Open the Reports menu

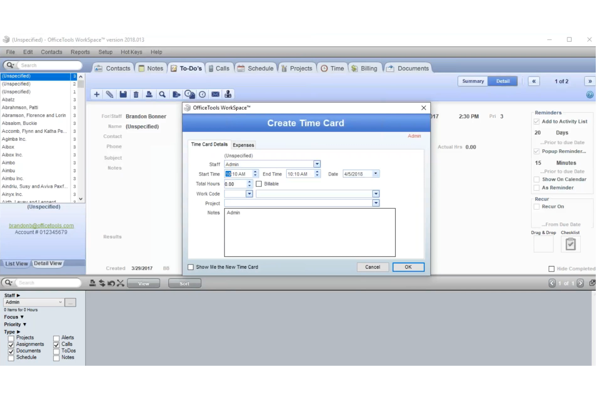coord(80,52)
